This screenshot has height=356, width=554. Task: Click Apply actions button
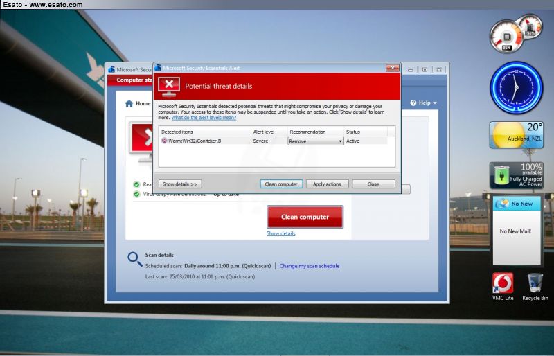[x=327, y=184]
